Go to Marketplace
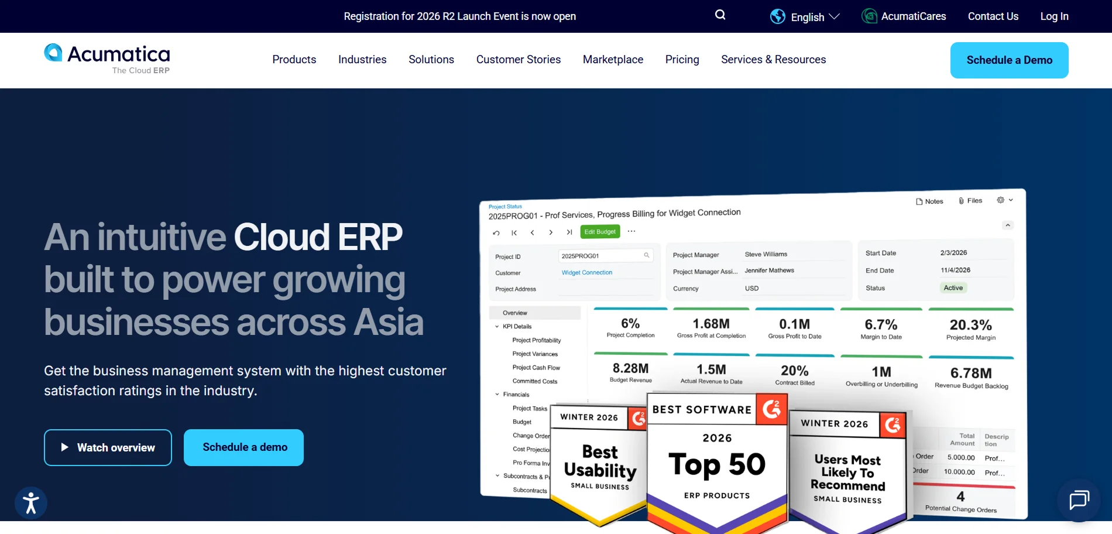Image resolution: width=1112 pixels, height=534 pixels. pos(613,60)
